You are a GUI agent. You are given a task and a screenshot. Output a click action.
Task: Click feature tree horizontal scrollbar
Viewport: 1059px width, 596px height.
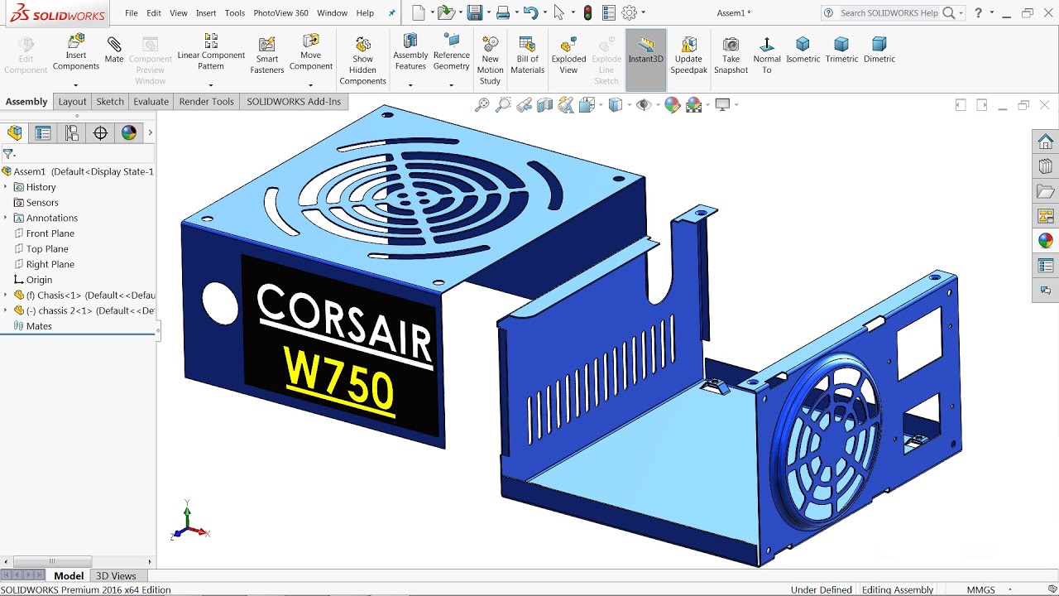(x=51, y=562)
